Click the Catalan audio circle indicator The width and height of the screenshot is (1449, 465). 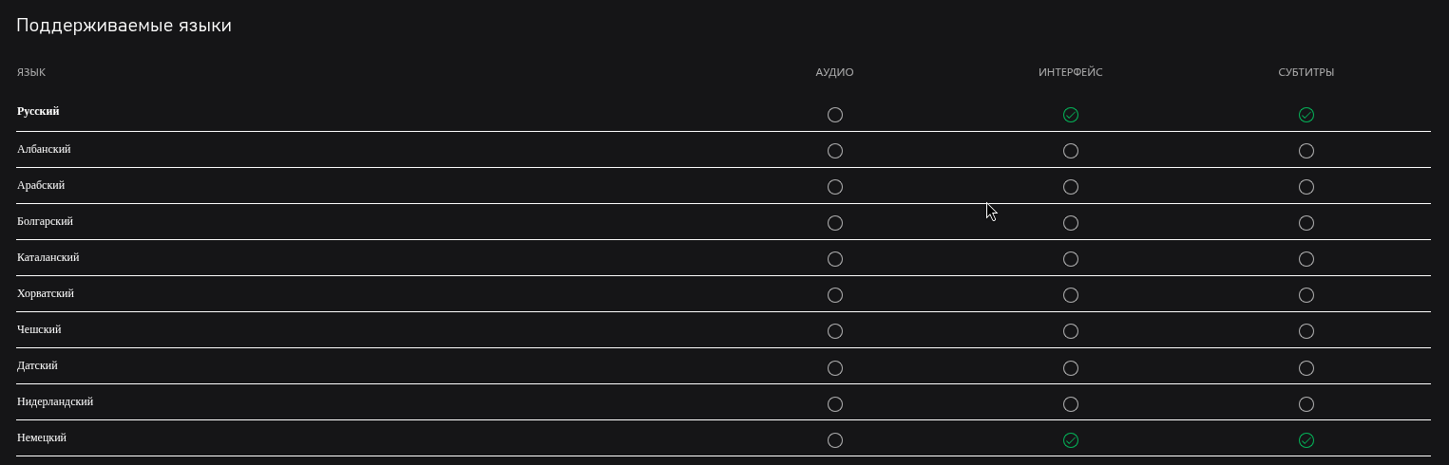[835, 259]
